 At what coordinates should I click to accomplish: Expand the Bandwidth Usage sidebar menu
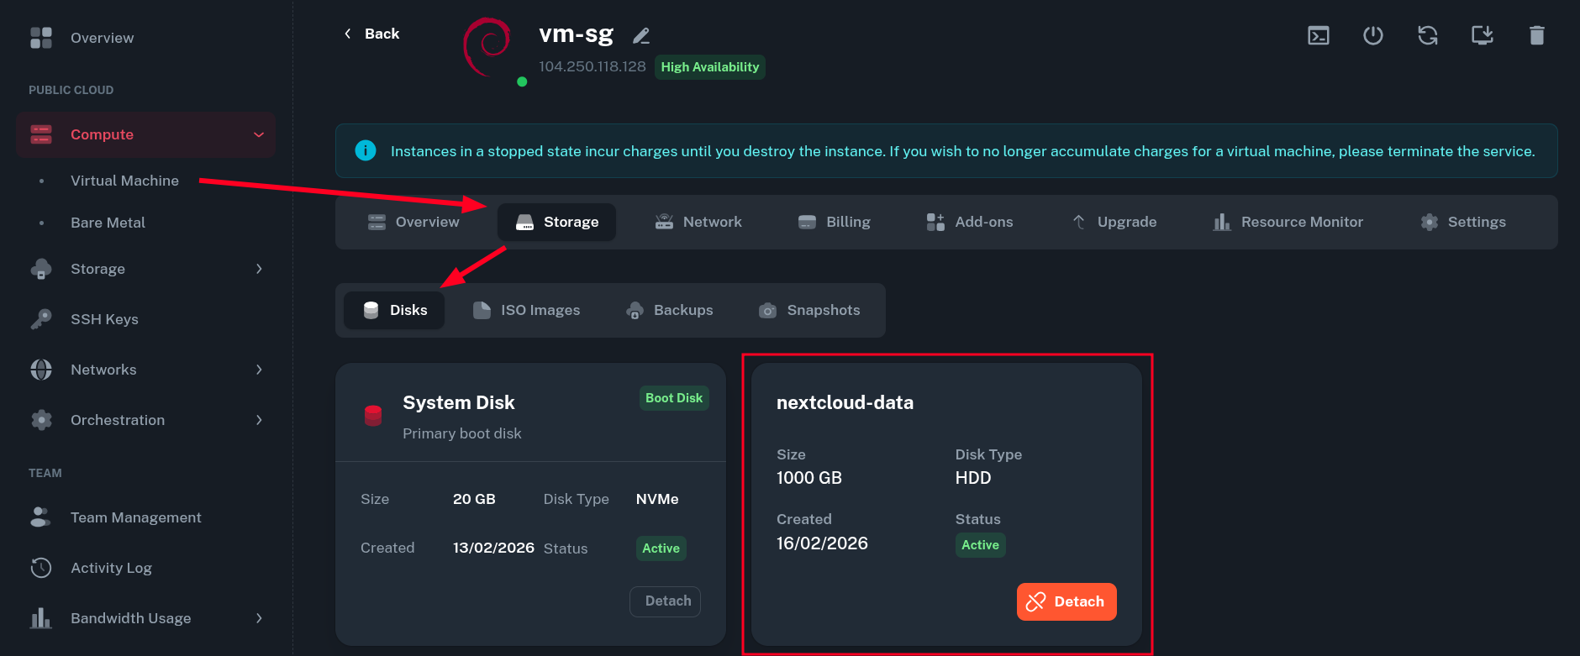pyautogui.click(x=259, y=618)
